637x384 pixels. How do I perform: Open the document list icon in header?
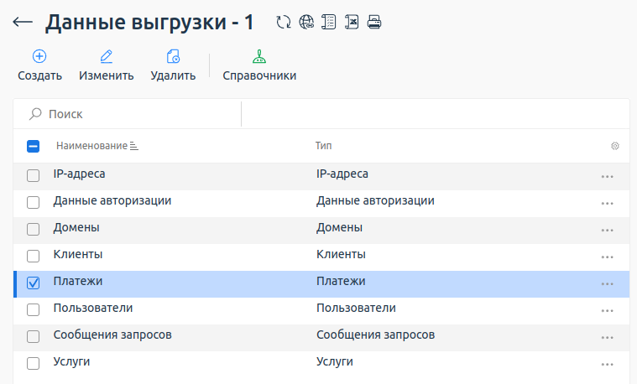[329, 23]
